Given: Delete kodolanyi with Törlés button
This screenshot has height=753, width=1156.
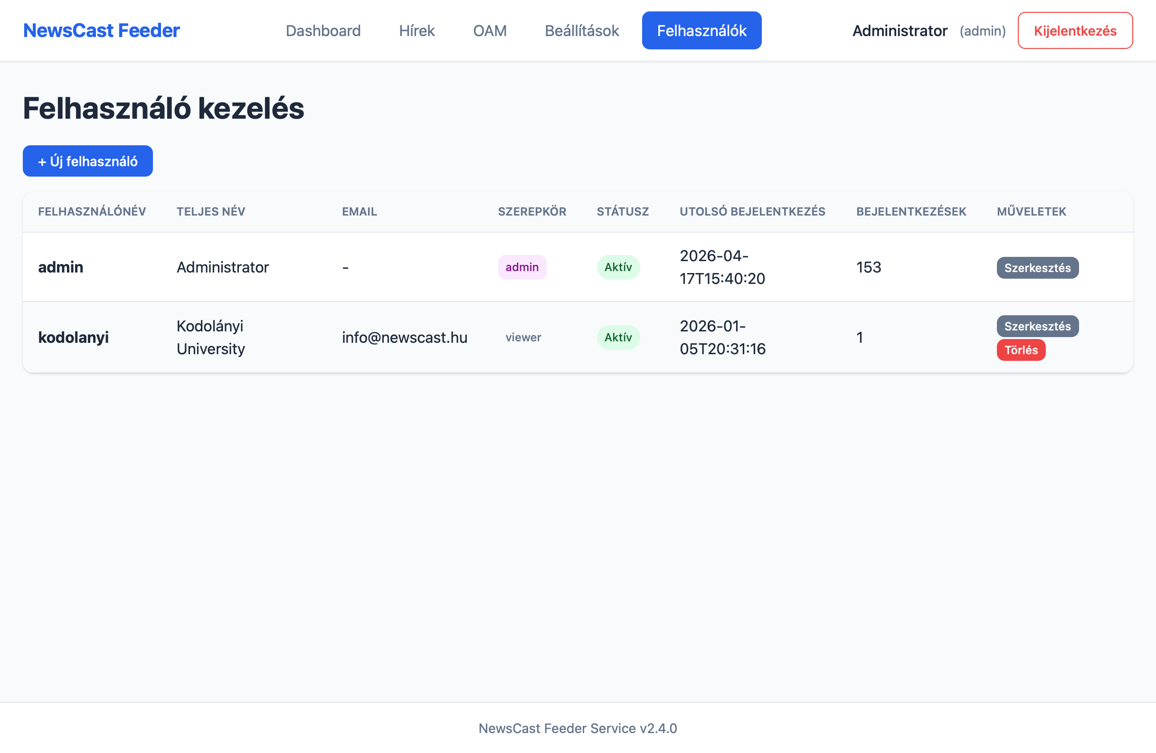Looking at the screenshot, I should tap(1021, 350).
